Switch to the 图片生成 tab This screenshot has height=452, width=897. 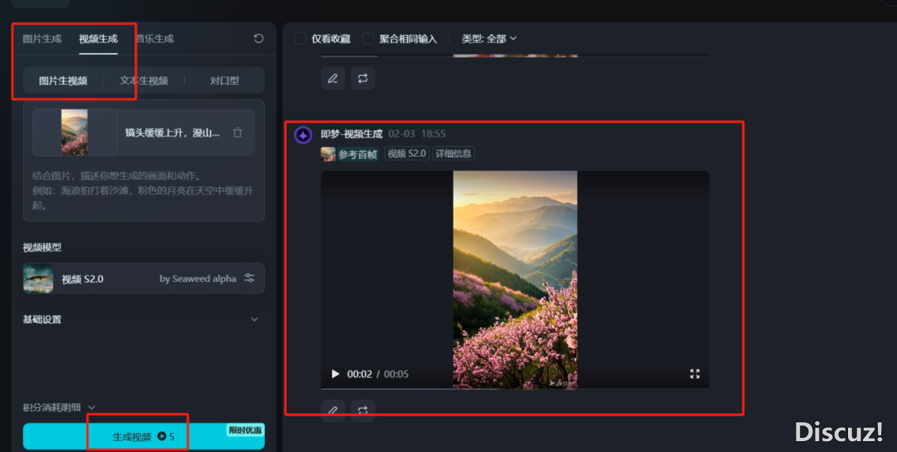point(42,39)
